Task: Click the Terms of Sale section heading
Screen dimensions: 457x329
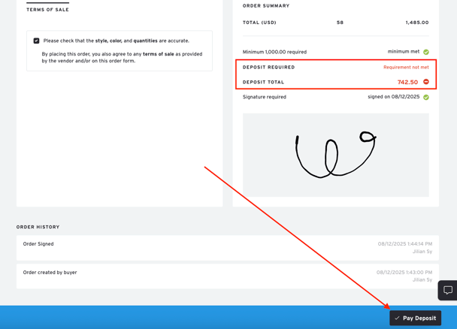Action: point(47,10)
